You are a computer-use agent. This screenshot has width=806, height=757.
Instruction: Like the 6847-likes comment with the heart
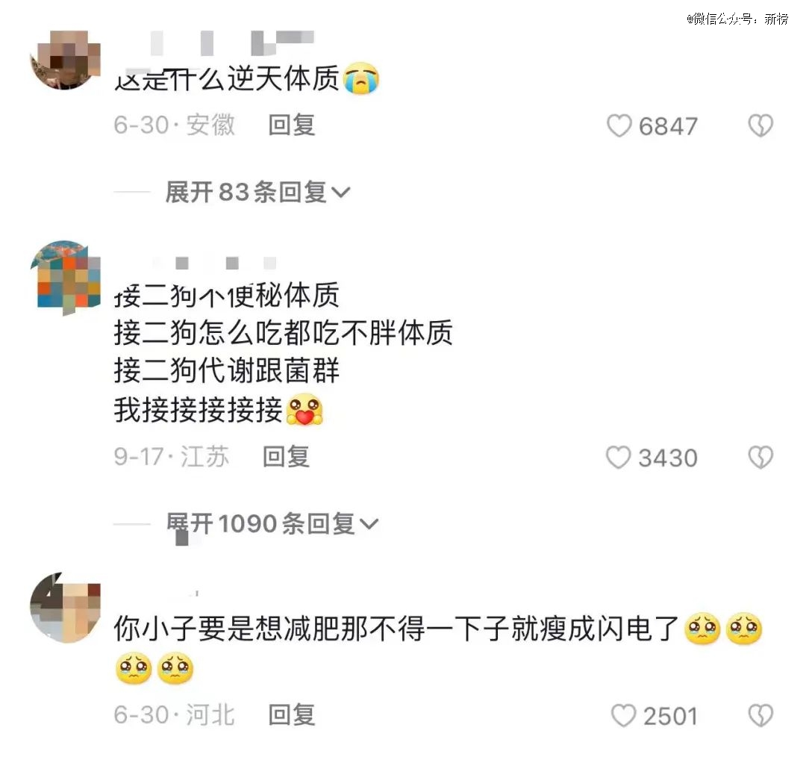point(619,126)
